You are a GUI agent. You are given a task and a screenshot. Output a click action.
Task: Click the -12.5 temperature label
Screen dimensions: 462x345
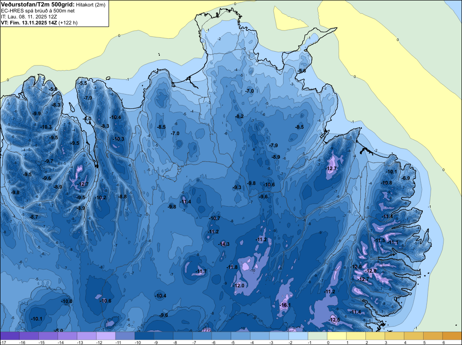click(334, 320)
